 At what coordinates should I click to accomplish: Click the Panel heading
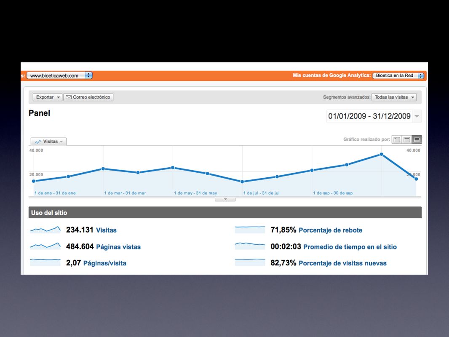pyautogui.click(x=39, y=113)
